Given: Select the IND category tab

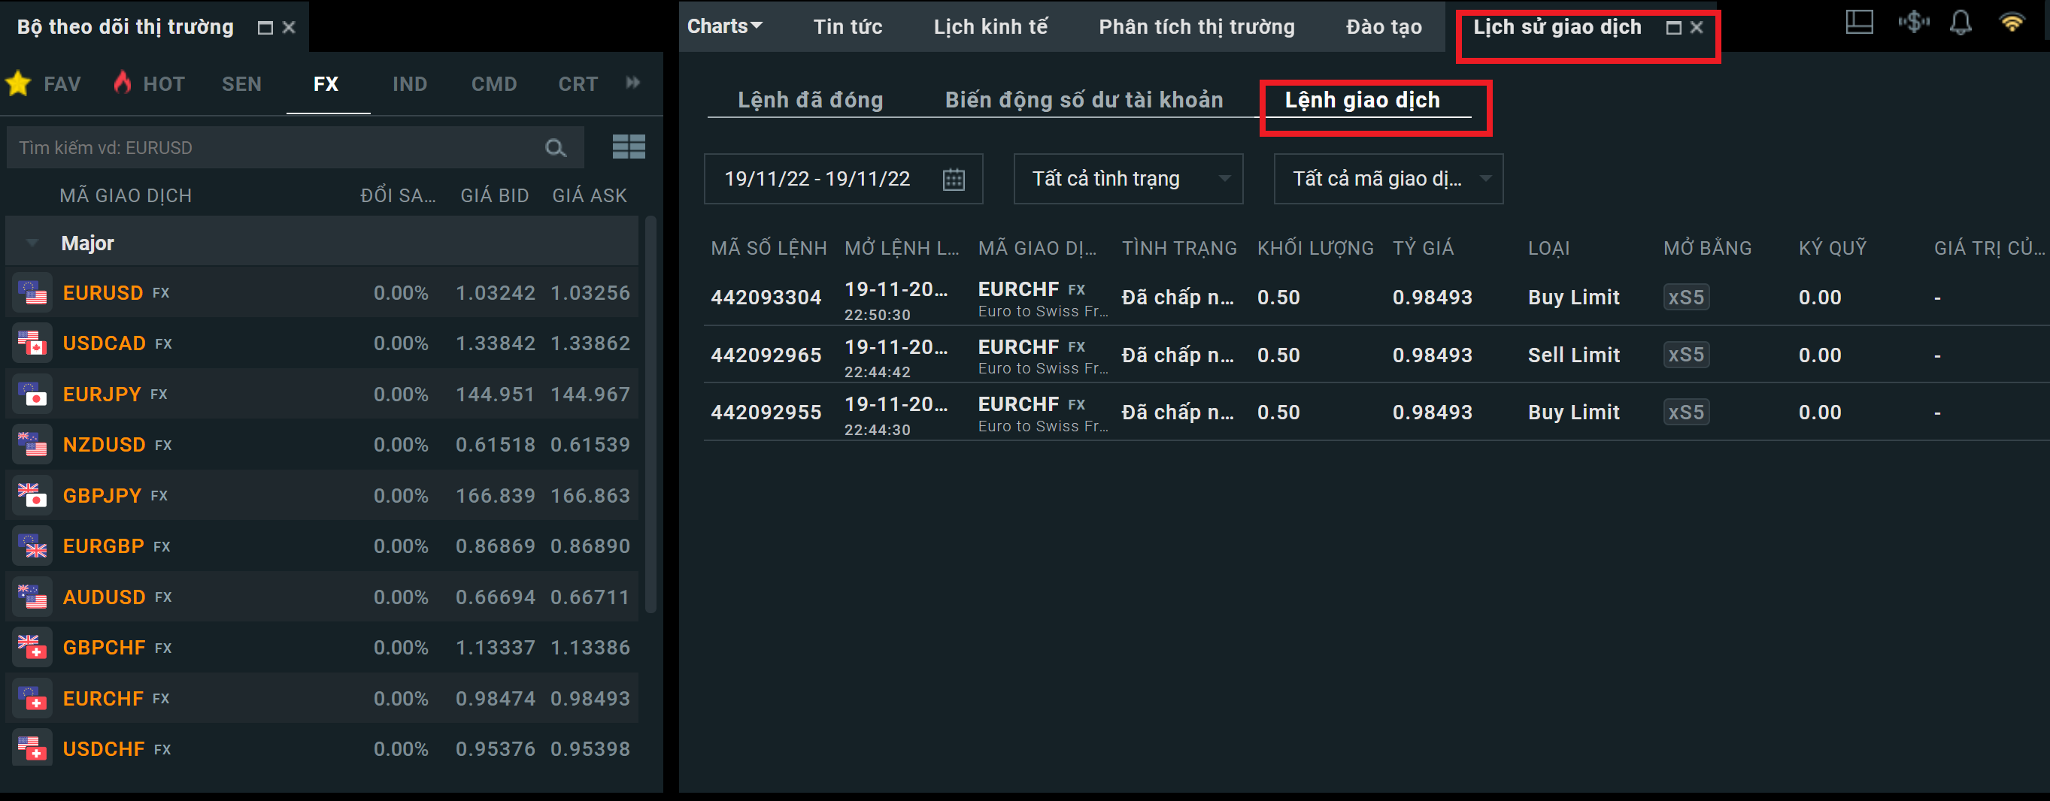Looking at the screenshot, I should (410, 83).
